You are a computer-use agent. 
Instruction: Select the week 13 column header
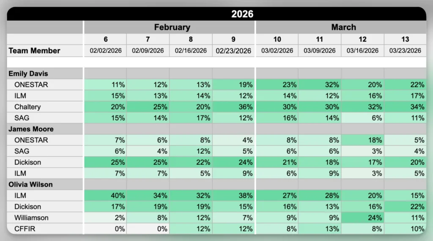pyautogui.click(x=405, y=39)
